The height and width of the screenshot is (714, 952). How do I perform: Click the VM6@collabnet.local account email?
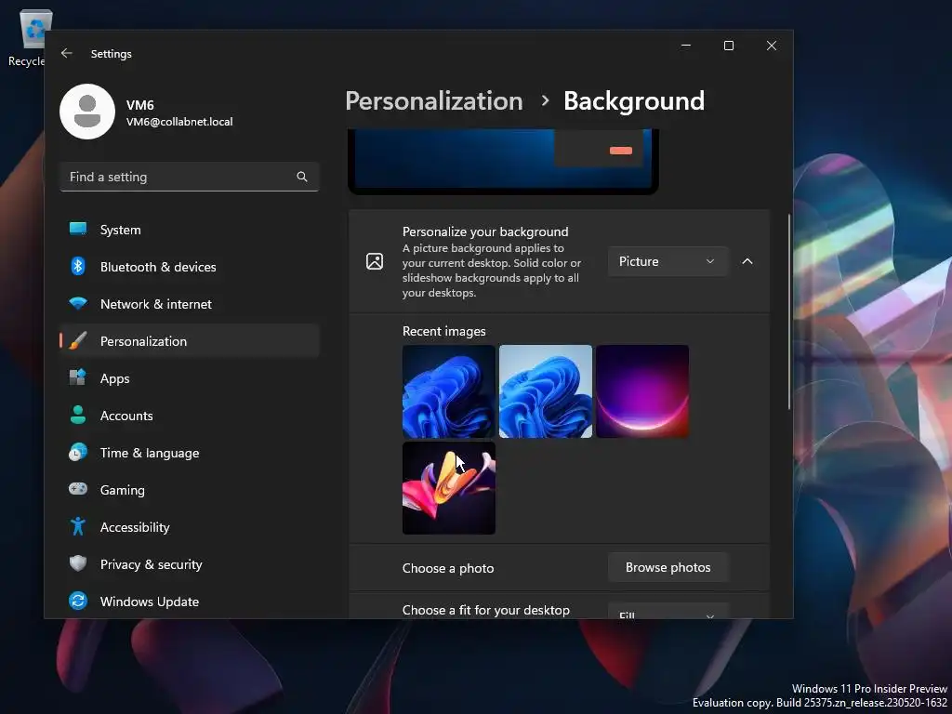click(x=179, y=122)
